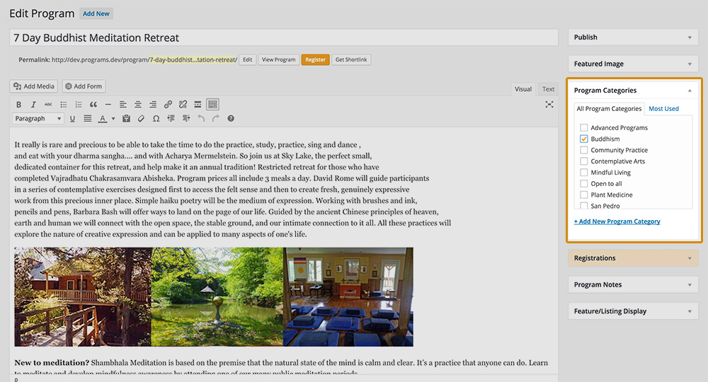
Task: Click the orange Register button
Action: (315, 59)
